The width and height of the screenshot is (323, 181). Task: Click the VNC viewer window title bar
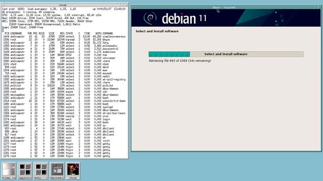(x=224, y=8)
